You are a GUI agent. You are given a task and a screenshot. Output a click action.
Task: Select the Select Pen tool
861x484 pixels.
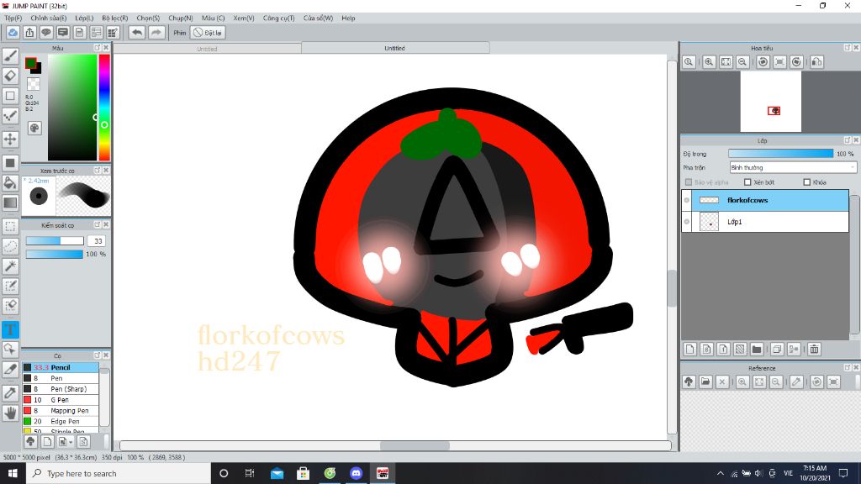pyautogui.click(x=10, y=286)
